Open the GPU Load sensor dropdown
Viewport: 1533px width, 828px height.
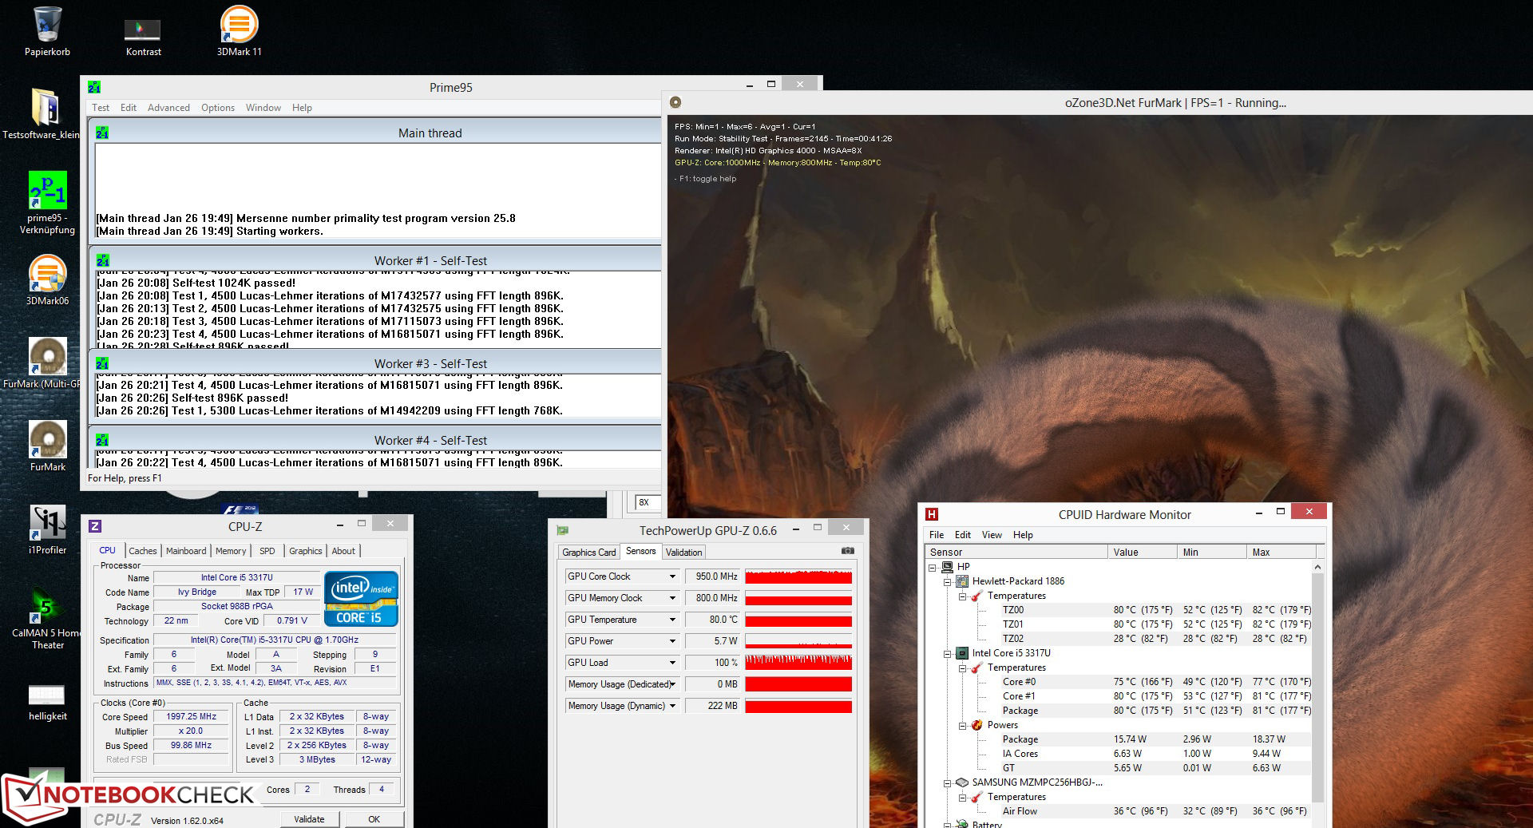coord(672,663)
